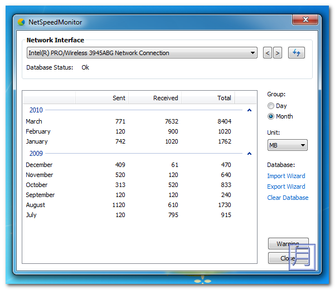Switch to previous network interface arrow
Image resolution: width=335 pixels, height=290 pixels.
[x=268, y=53]
